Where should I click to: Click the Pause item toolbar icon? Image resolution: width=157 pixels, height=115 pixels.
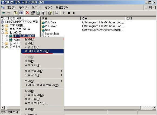click(x=74, y=13)
